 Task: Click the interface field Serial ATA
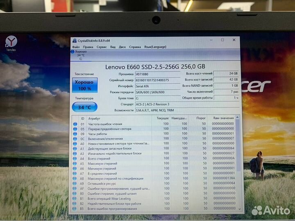(x=157, y=86)
